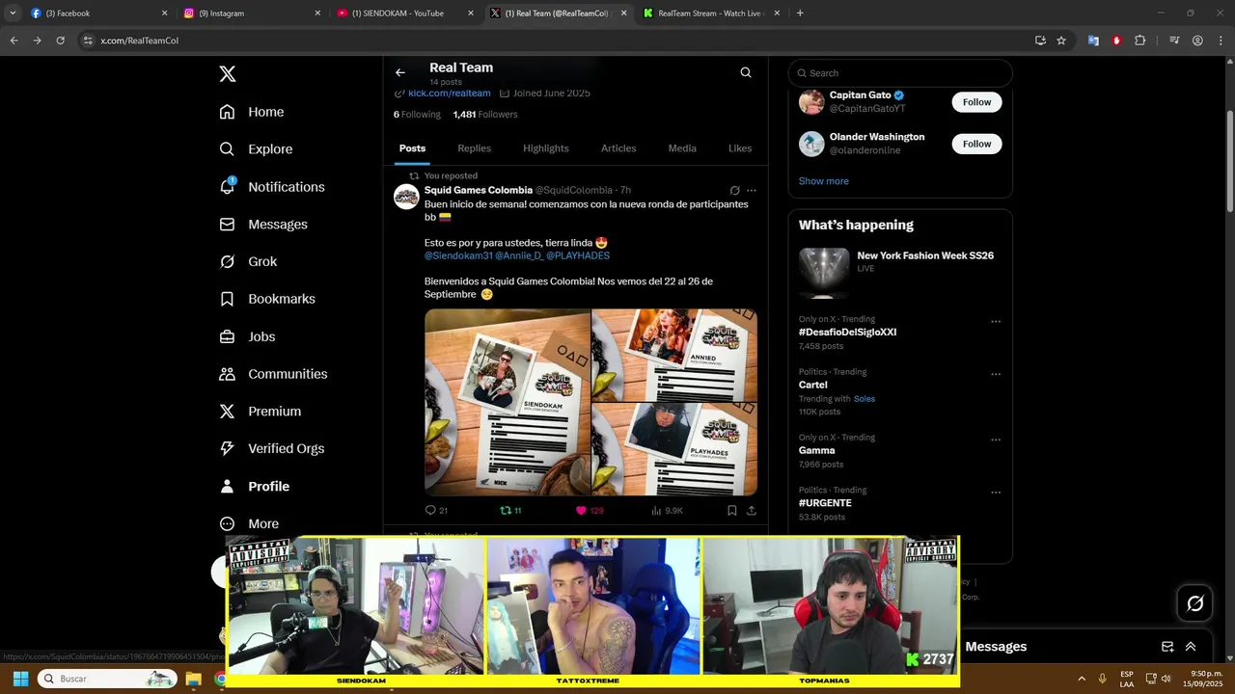Image resolution: width=1235 pixels, height=694 pixels.
Task: Open Verified Orgs in the sidebar
Action: pos(272,449)
